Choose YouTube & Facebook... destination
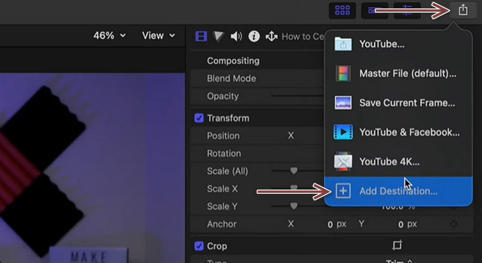The height and width of the screenshot is (263, 482). coord(409,132)
